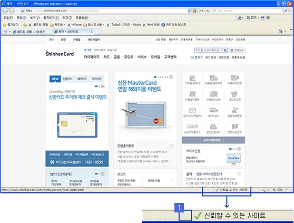The height and width of the screenshot is (223, 294).
Task: Click the security lock icon in address bar
Action: tap(194, 11)
